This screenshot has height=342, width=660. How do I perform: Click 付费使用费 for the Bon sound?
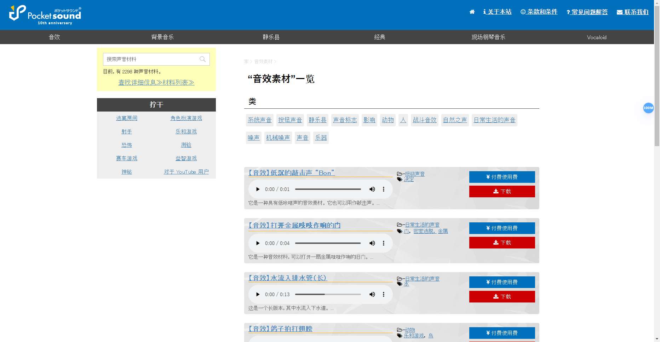[502, 177]
